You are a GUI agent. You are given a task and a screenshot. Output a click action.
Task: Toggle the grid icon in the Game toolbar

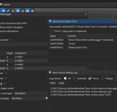(32, 11)
